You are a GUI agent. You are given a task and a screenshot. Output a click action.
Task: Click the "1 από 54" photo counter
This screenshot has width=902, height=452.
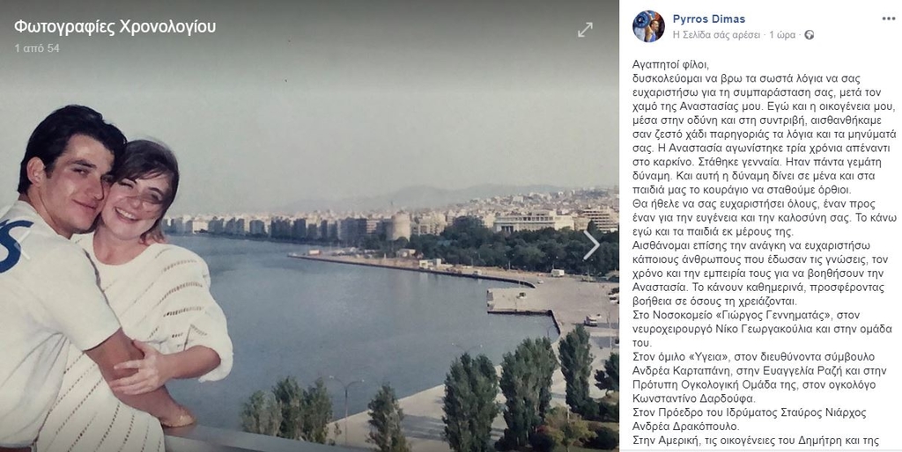pyautogui.click(x=37, y=48)
